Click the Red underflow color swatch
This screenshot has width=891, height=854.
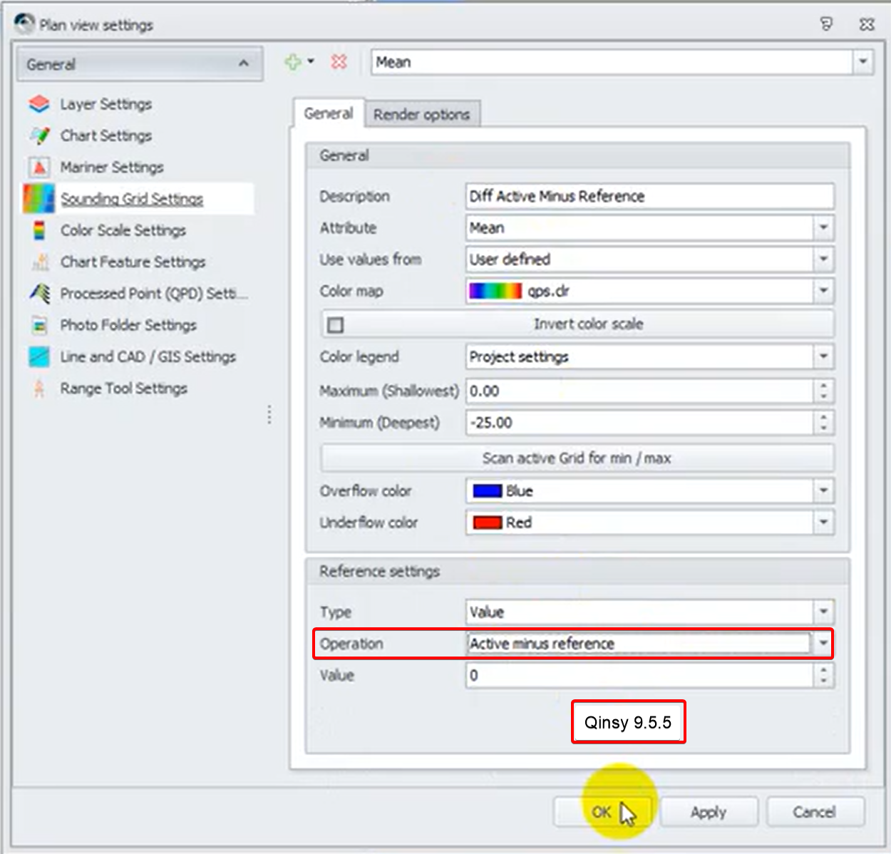click(x=488, y=523)
